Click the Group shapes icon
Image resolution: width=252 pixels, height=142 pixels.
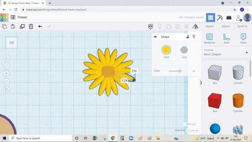tap(169, 26)
